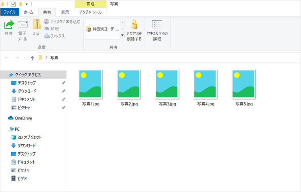
Task: Select 3D オブジェクト in the sidebar
Action: [29, 137]
